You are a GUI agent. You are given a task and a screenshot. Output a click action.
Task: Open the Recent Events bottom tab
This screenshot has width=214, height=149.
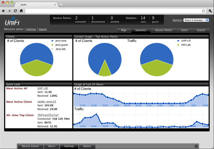(31, 146)
